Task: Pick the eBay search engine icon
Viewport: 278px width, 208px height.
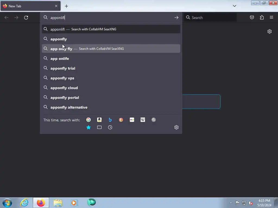Action: click(x=132, y=120)
